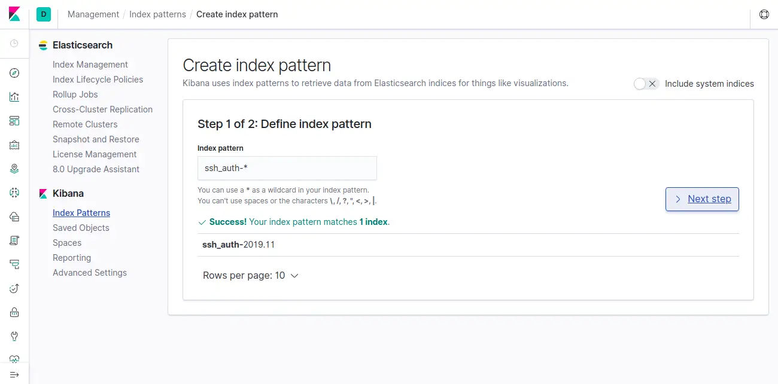
Task: Go to Management breadcrumb
Action: pyautogui.click(x=93, y=14)
